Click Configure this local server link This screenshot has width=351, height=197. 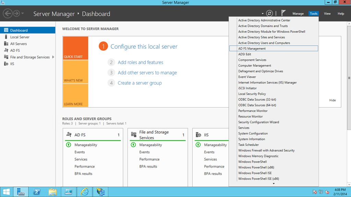point(144,47)
